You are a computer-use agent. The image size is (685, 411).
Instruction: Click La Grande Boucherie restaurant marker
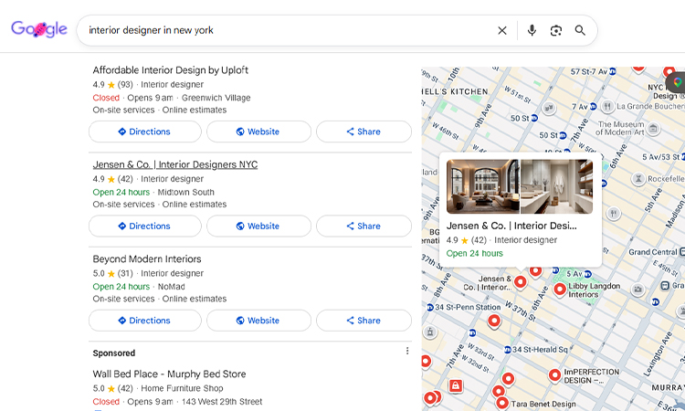tap(607, 106)
